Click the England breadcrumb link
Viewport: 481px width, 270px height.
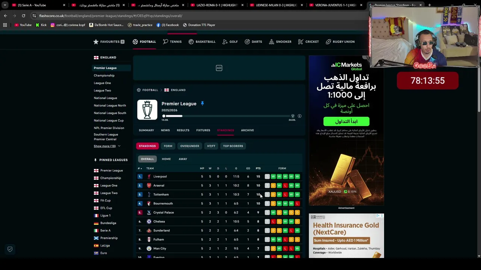(x=178, y=90)
